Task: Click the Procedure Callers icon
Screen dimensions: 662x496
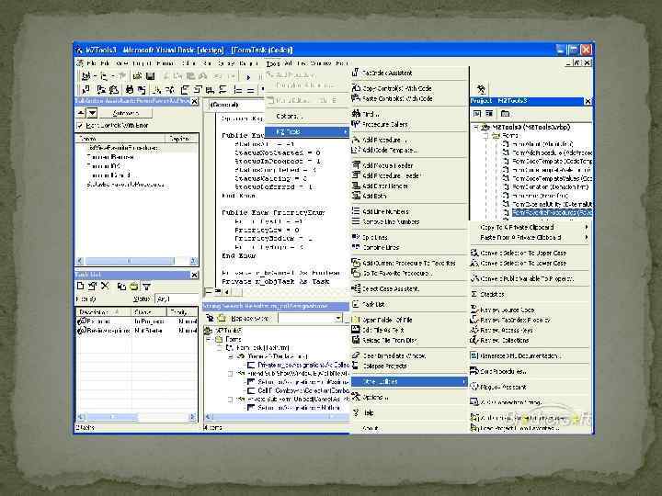Action: click(x=356, y=124)
